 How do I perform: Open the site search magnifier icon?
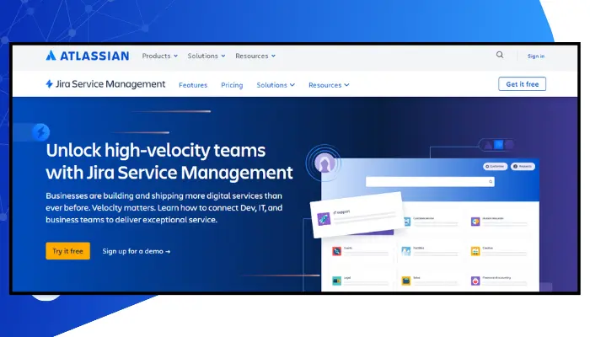click(x=500, y=55)
